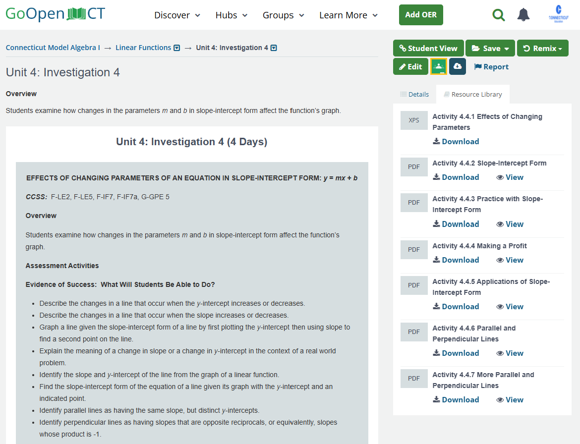View Activity 4.4.7 More Parallel and Perpendicular
Viewport: 580px width, 444px height.
click(x=510, y=400)
